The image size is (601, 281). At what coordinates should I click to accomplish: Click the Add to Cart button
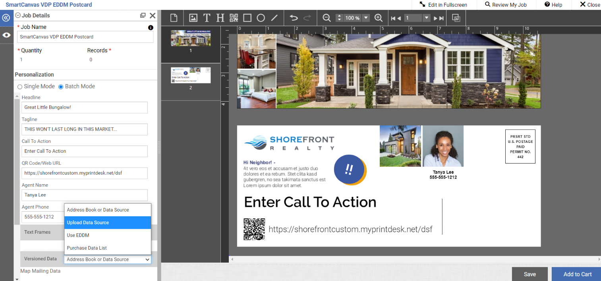[577, 274]
